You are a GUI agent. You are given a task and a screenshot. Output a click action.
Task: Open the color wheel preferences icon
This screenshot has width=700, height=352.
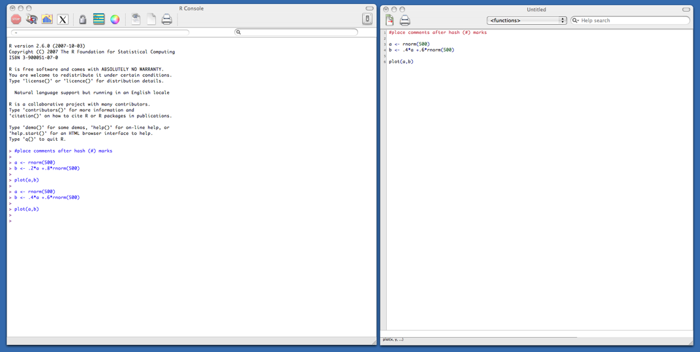point(115,20)
